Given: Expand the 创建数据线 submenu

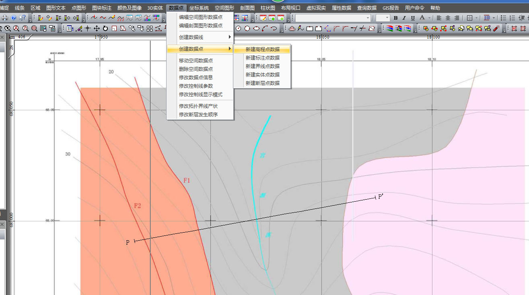Looking at the screenshot, I should 200,37.
